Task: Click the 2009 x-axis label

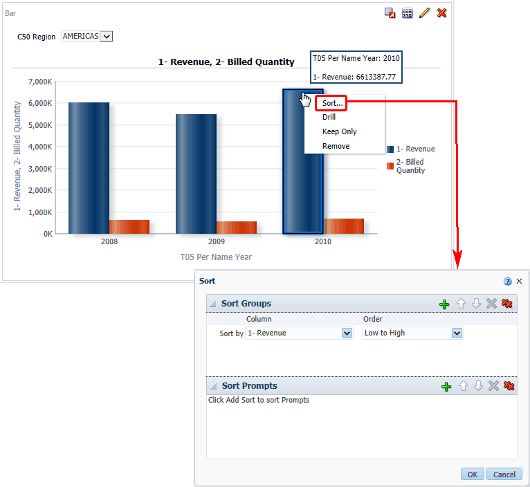Action: pyautogui.click(x=217, y=241)
